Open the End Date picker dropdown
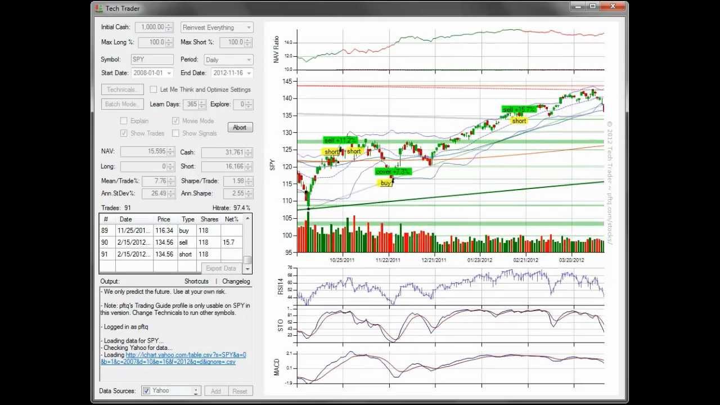The image size is (720, 405). pyautogui.click(x=250, y=73)
